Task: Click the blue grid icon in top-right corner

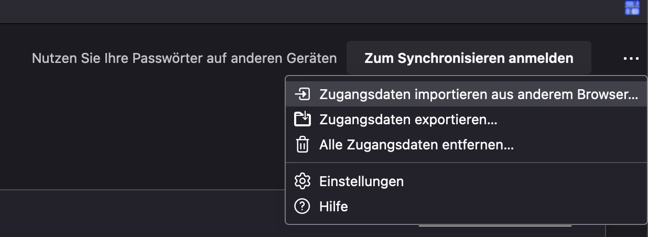Action: coord(632,7)
